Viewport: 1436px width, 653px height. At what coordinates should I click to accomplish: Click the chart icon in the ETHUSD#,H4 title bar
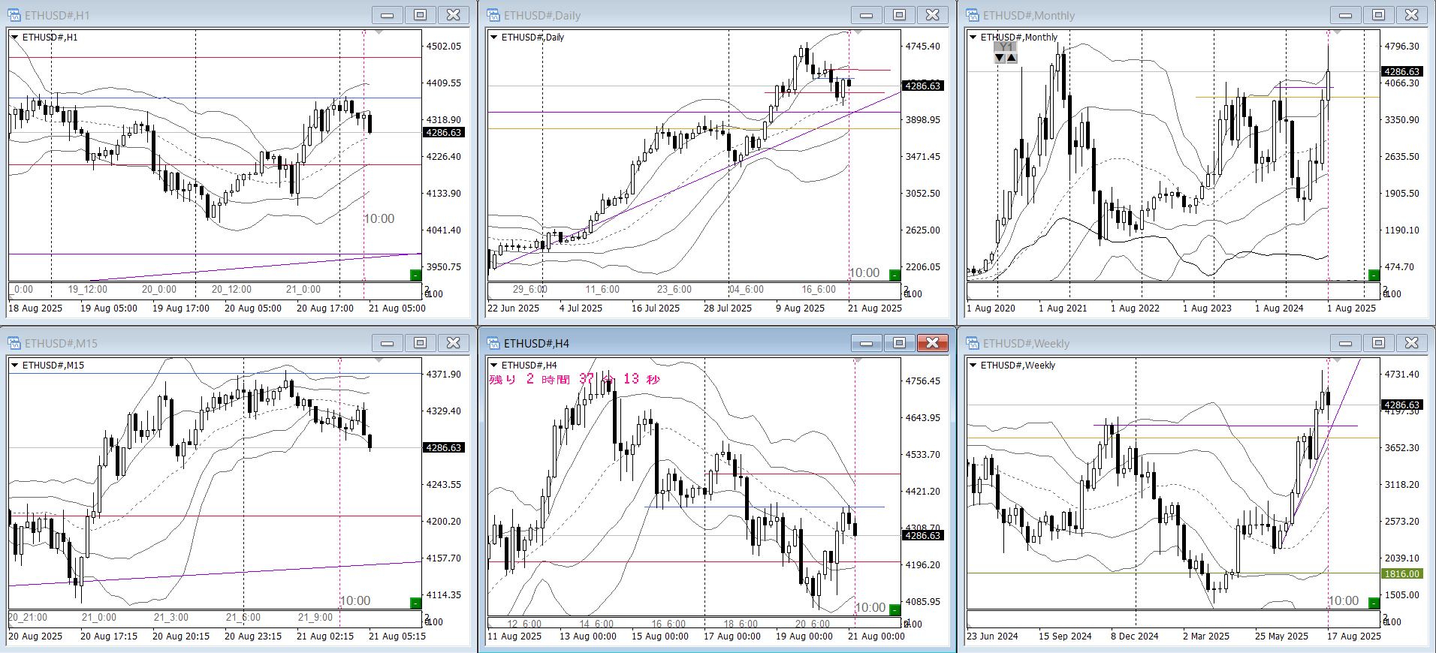pyautogui.click(x=493, y=343)
